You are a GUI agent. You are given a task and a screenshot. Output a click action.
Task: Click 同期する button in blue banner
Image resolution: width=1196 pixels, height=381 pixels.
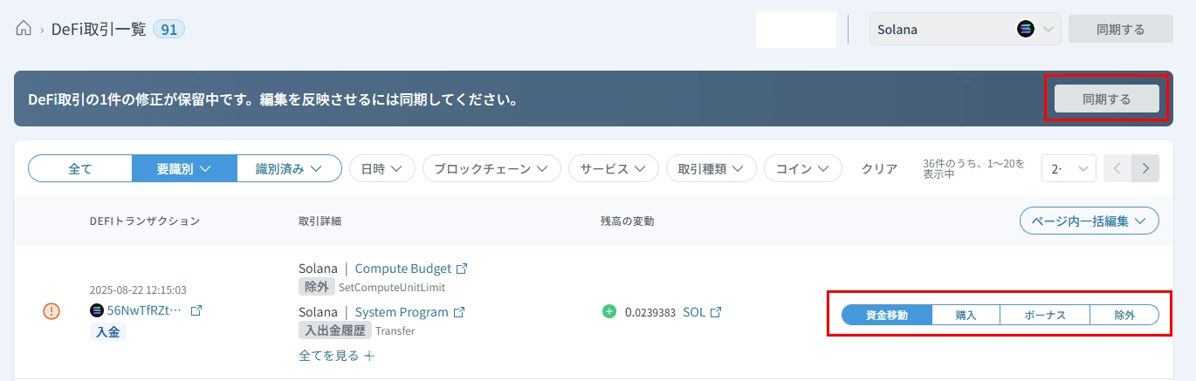click(x=1106, y=99)
